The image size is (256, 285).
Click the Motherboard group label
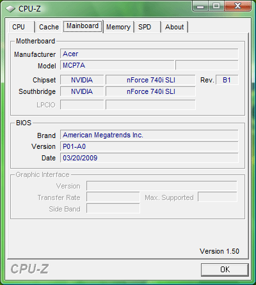click(36, 41)
